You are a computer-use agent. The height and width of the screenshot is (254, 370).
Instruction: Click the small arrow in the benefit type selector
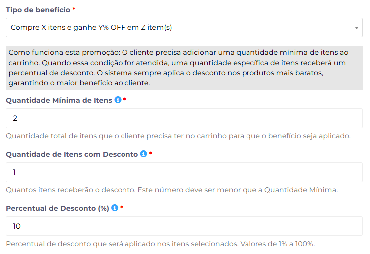356,28
